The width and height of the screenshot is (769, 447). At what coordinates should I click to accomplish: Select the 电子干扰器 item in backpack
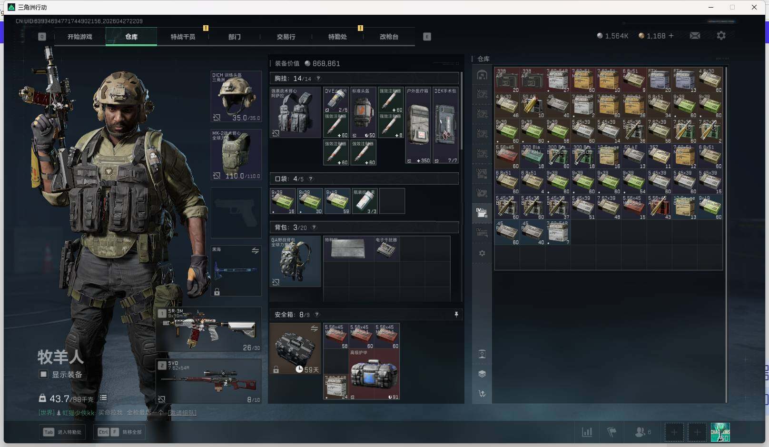tap(387, 248)
